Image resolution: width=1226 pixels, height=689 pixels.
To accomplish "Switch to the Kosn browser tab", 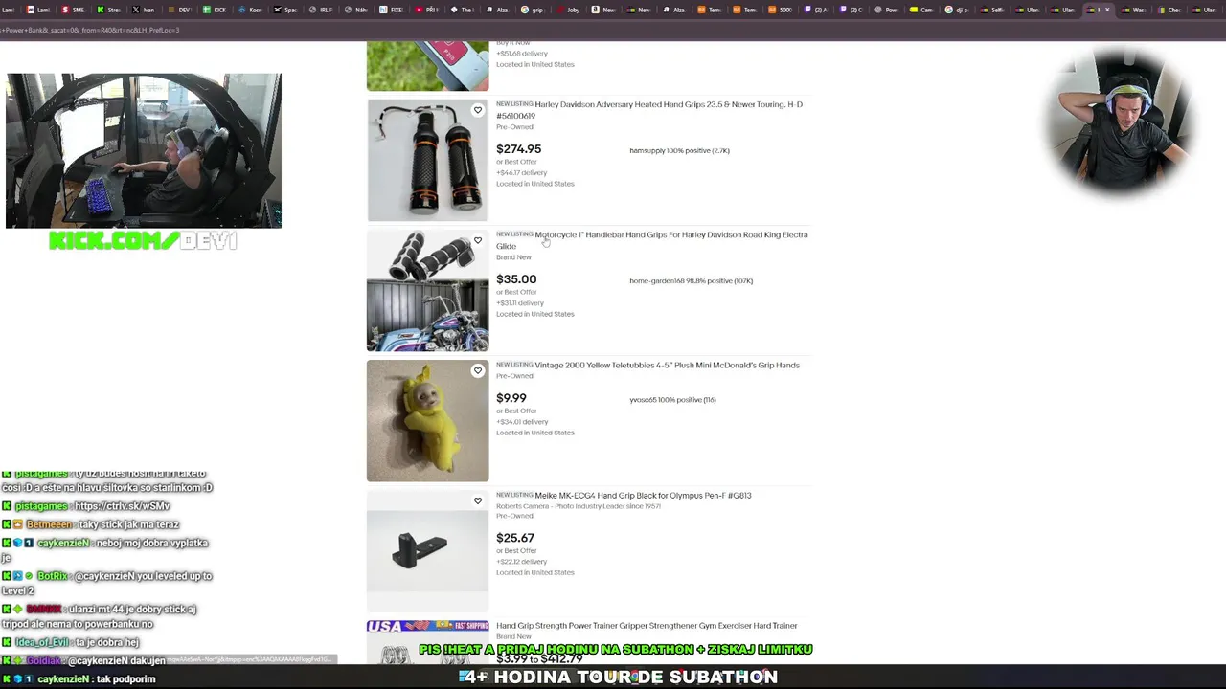I will click(x=250, y=10).
